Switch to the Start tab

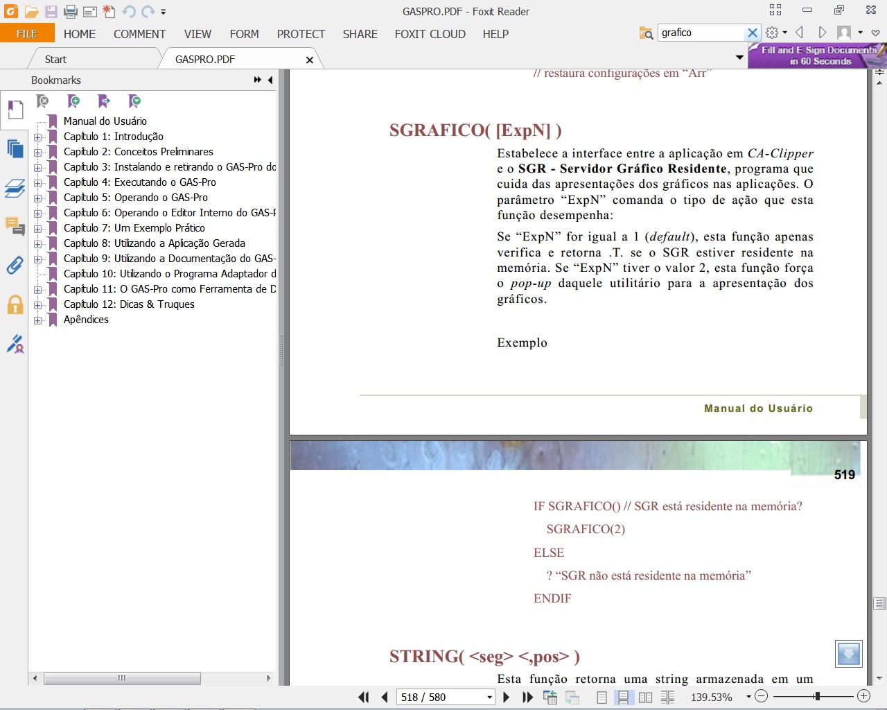tap(55, 60)
